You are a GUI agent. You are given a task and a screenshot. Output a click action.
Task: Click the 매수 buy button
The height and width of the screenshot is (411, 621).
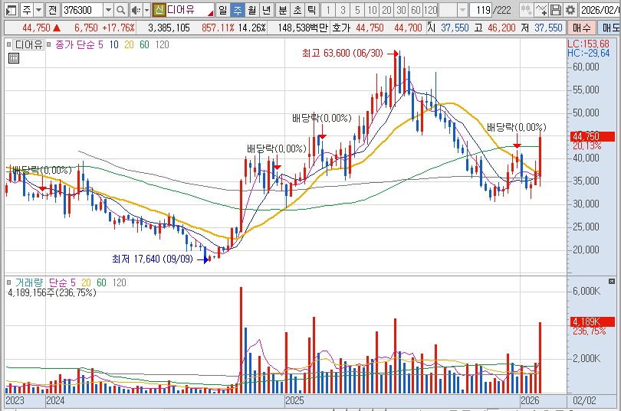[x=581, y=28]
